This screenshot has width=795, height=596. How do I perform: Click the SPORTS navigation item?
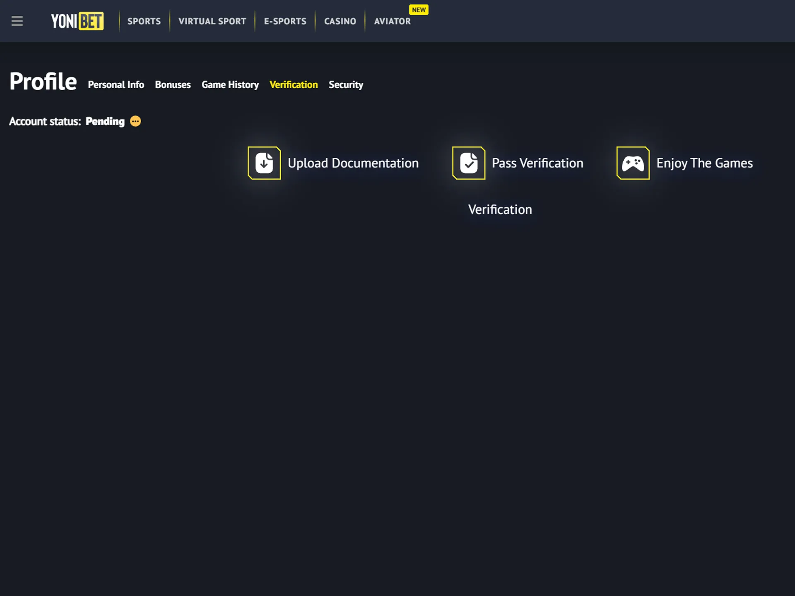point(144,21)
